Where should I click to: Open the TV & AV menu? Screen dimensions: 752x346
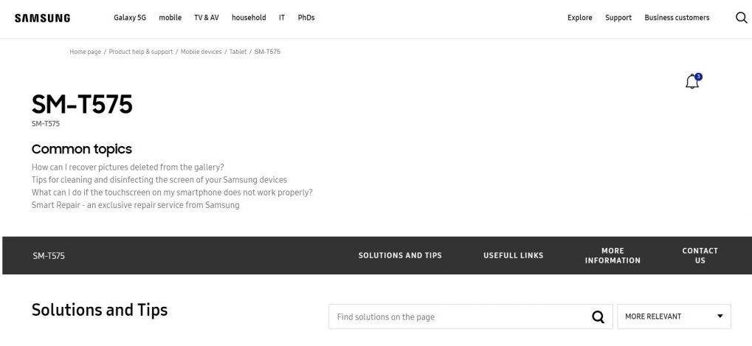[206, 18]
